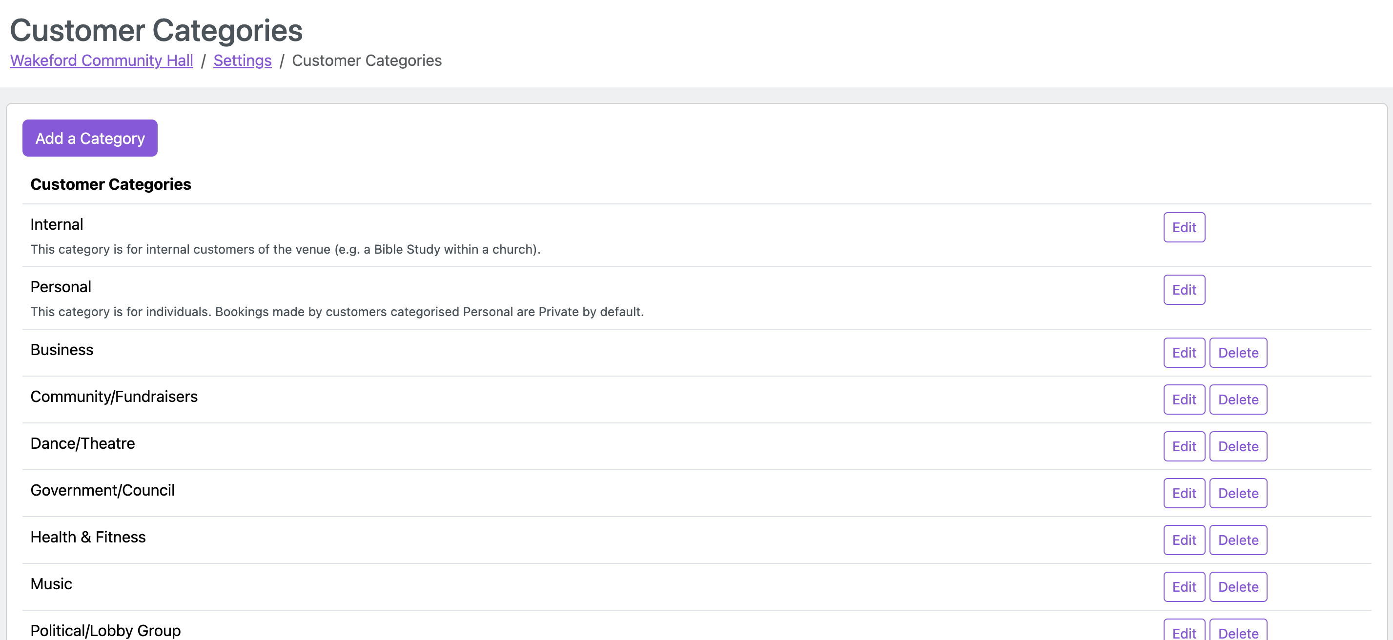The image size is (1393, 640).
Task: Edit the Dance/Theatre category
Action: [1184, 446]
